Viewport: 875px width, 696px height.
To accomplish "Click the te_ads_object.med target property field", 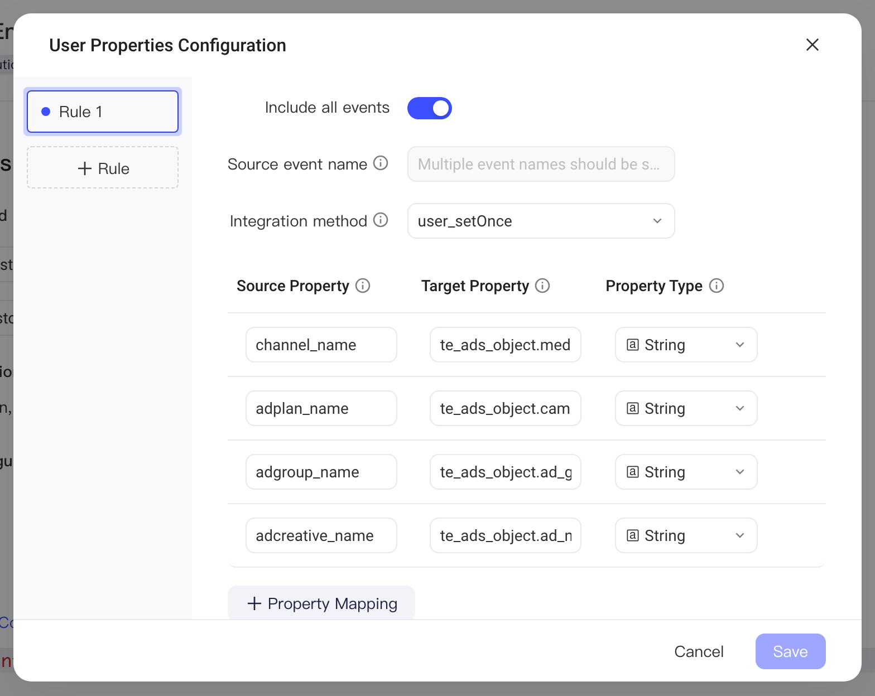I will (506, 345).
